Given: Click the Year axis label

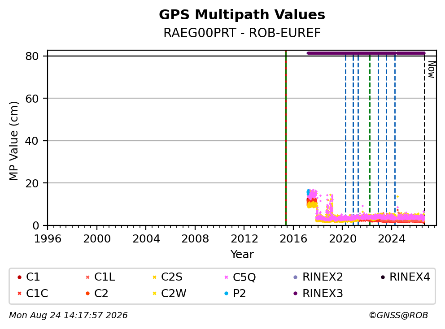Looking at the screenshot, I should click(x=242, y=255).
